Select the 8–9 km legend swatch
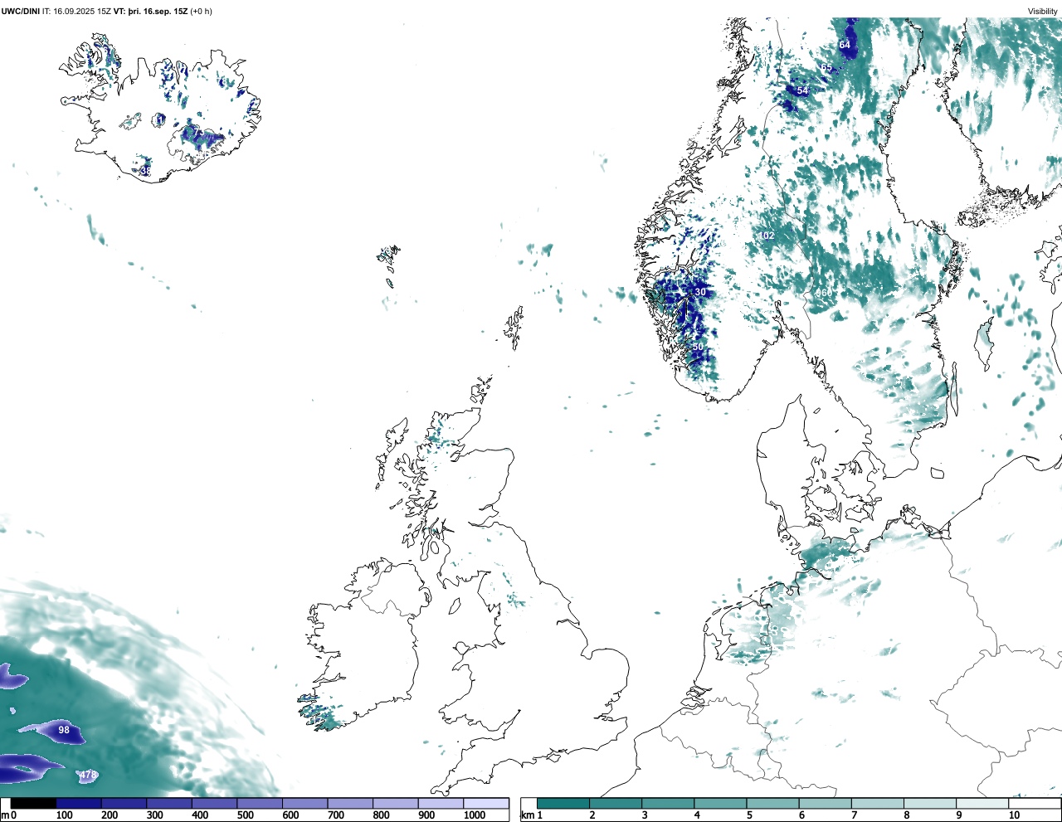The width and height of the screenshot is (1062, 822). (929, 803)
